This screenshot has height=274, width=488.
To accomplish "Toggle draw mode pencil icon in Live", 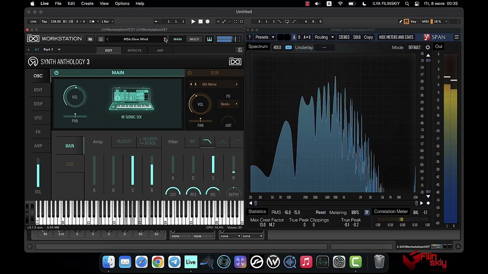I will tap(400, 21).
